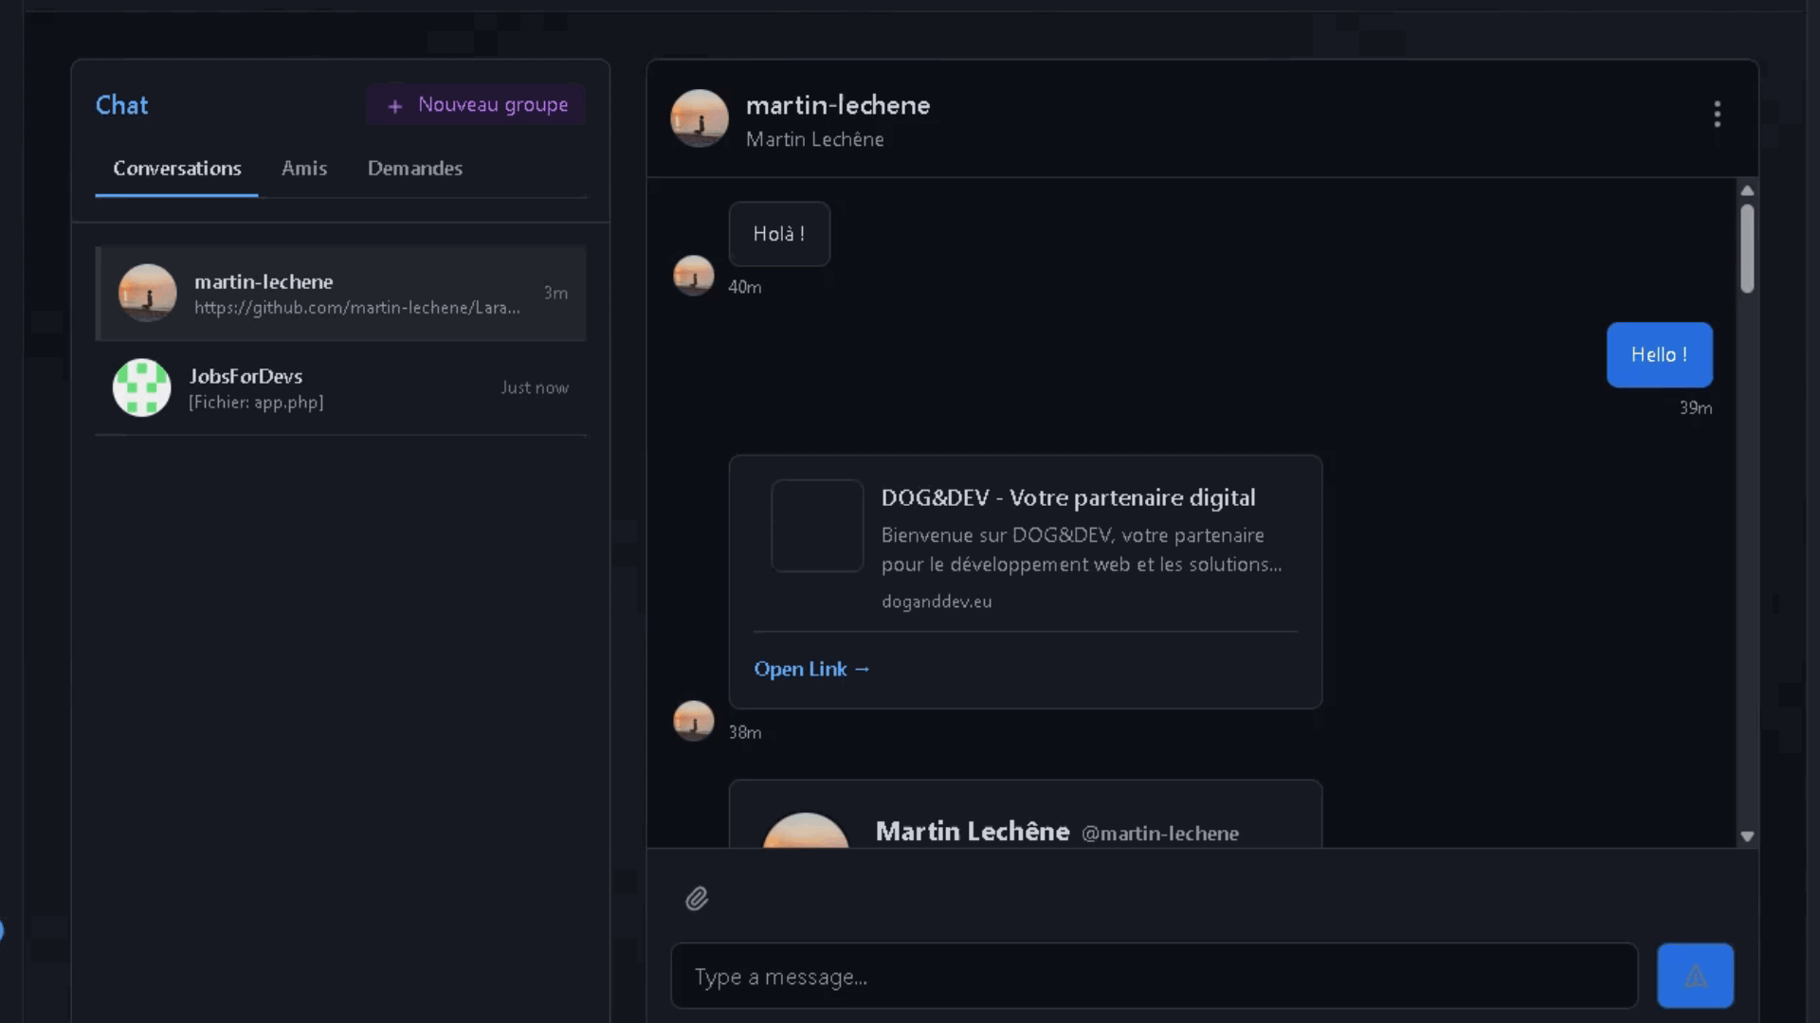Click the paperclip attachment icon
This screenshot has width=1820, height=1023.
coord(697,898)
